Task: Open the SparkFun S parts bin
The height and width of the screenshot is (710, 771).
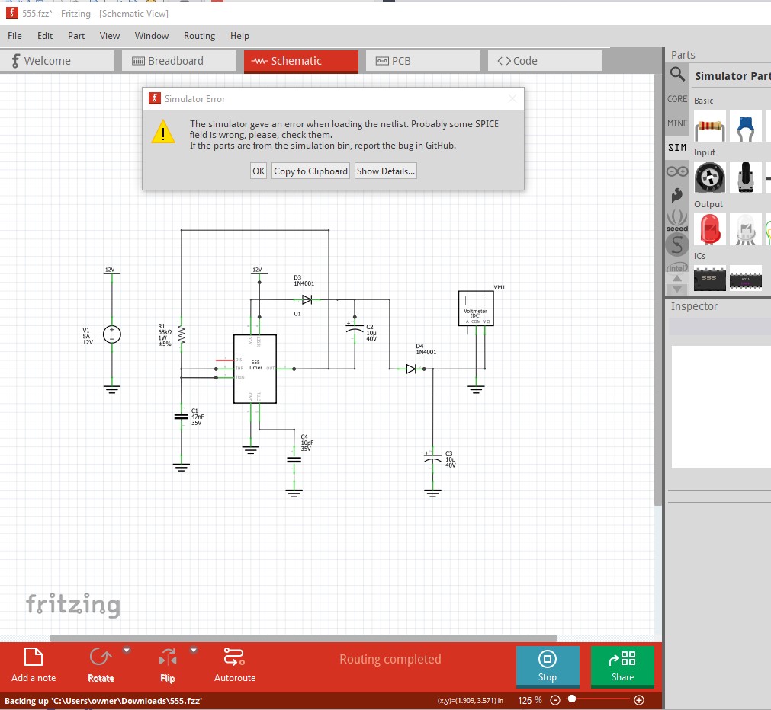Action: 677,245
